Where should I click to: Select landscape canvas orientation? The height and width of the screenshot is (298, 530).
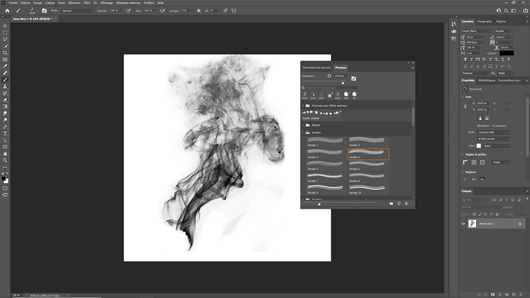tap(487, 118)
